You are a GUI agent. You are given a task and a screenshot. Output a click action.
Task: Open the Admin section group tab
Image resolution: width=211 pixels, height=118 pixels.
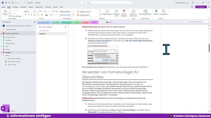click(x=109, y=22)
